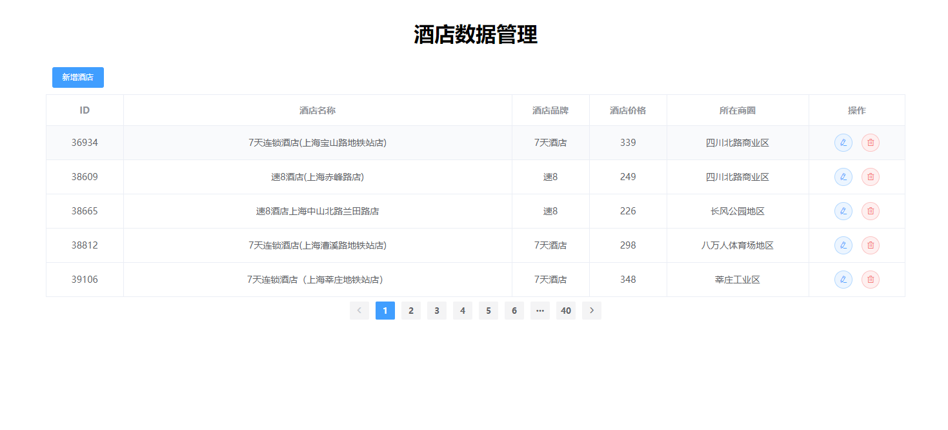Go to the next page arrow
The width and height of the screenshot is (948, 430).
[592, 311]
